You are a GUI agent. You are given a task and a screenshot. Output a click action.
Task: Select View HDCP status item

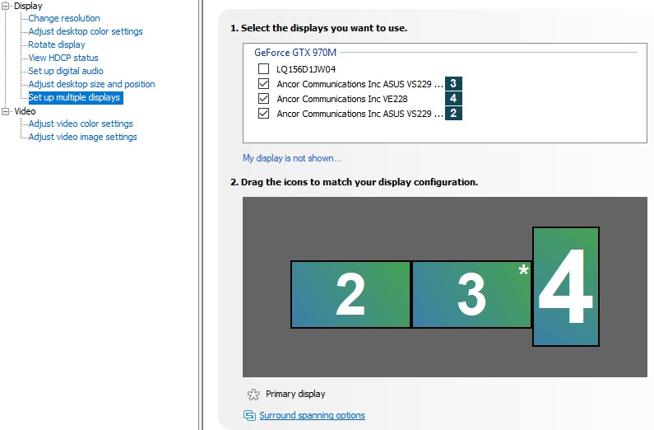(x=63, y=58)
